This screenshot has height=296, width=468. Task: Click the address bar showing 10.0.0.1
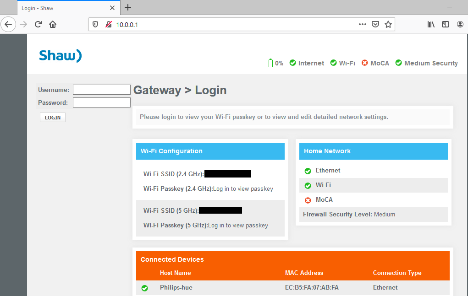pos(229,24)
